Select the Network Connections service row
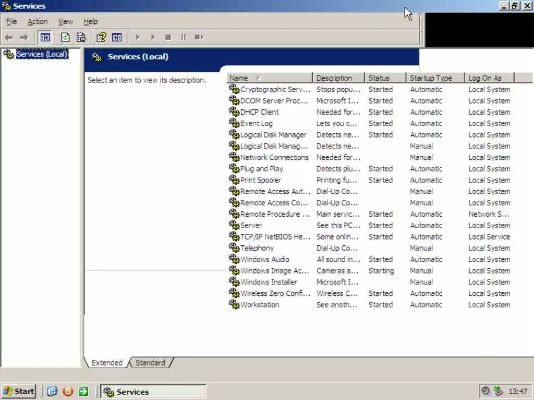534x400 pixels. [x=370, y=157]
